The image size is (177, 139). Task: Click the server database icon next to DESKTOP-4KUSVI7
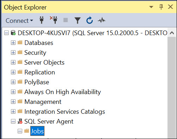(13, 33)
